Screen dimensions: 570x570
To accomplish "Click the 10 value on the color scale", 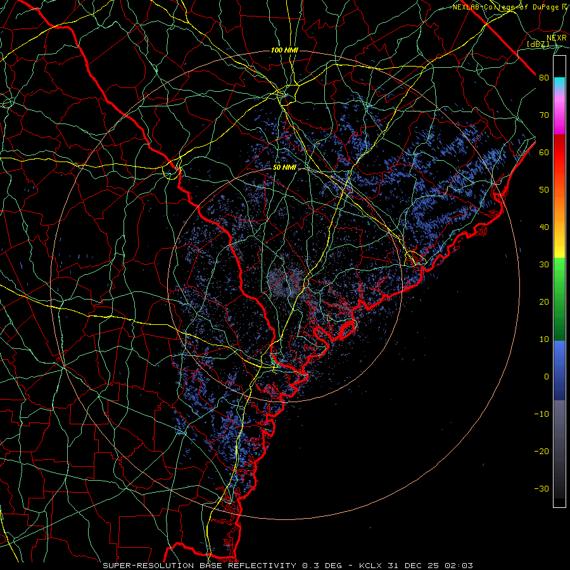I will point(544,339).
